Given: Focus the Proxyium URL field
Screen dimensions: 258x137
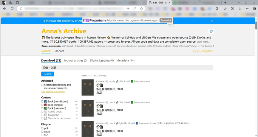Looking at the screenshot, I should click(132, 20).
